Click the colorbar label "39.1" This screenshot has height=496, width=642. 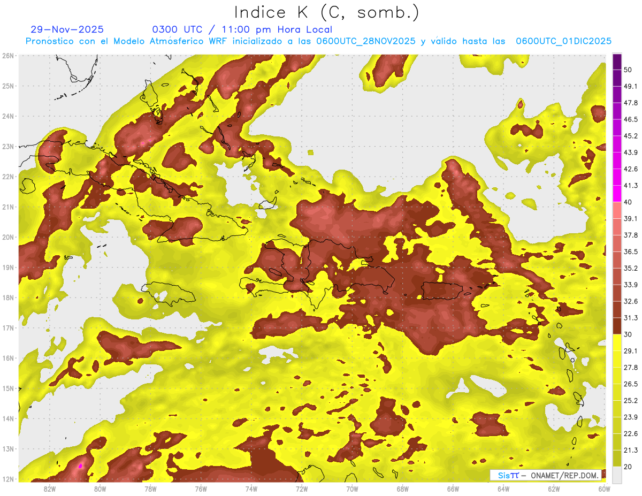point(631,218)
